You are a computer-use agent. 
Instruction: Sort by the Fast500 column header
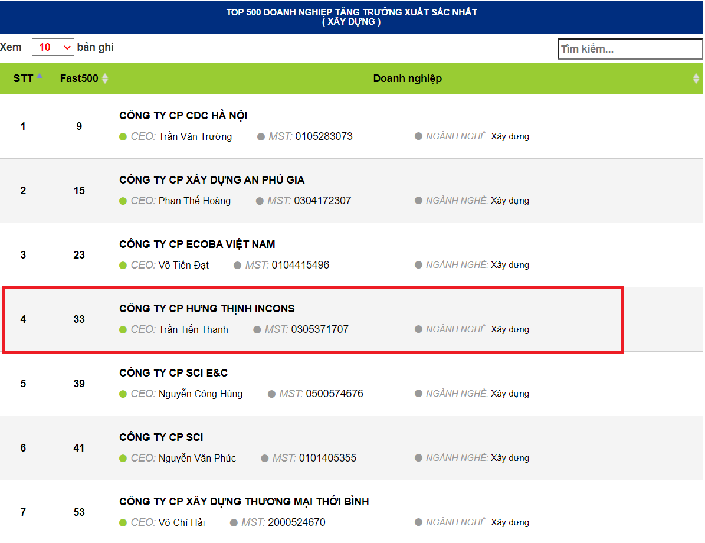pyautogui.click(x=79, y=78)
